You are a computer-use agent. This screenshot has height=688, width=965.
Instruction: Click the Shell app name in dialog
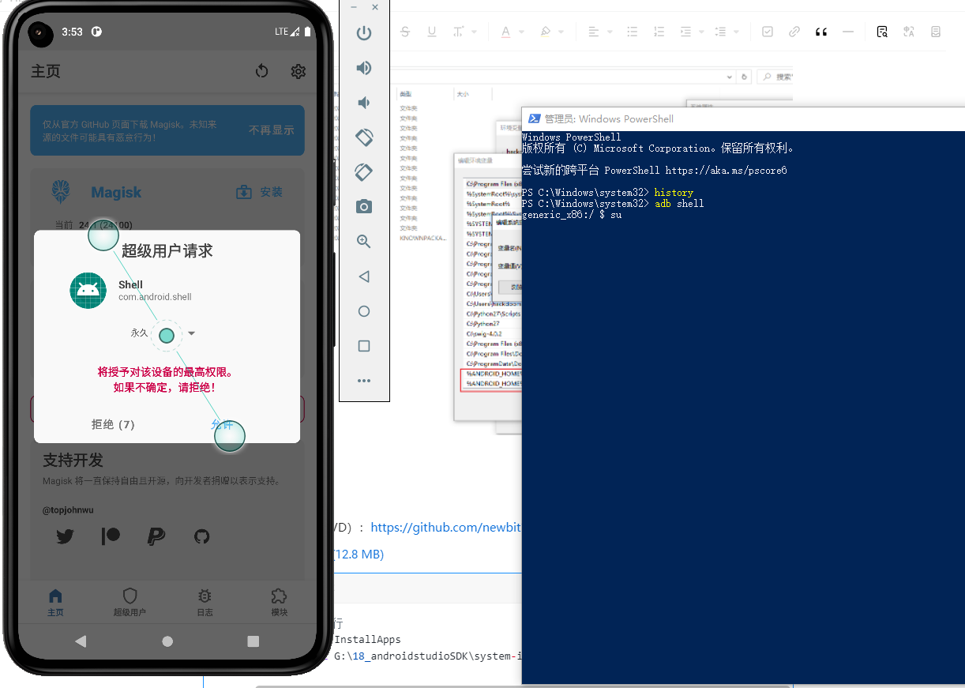coord(131,284)
